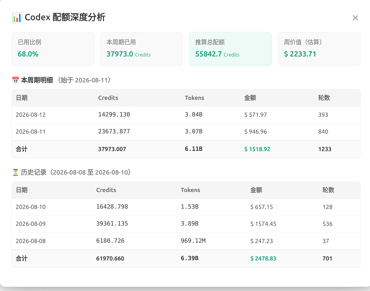The image size is (370, 291).
Task: Select the 已用比例 card
Action: tap(53, 49)
